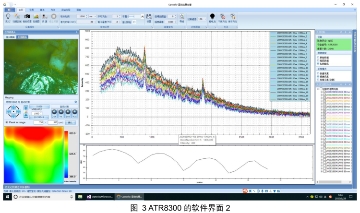Click the save method (保存方法) icon
The width and height of the screenshot is (360, 213).
coord(232,16)
